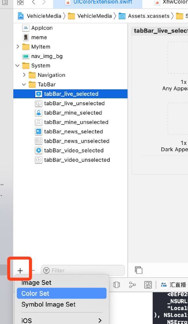Image resolution: width=188 pixels, height=324 pixels.
Task: Choose Color Set from the popup menu
Action: point(61,293)
